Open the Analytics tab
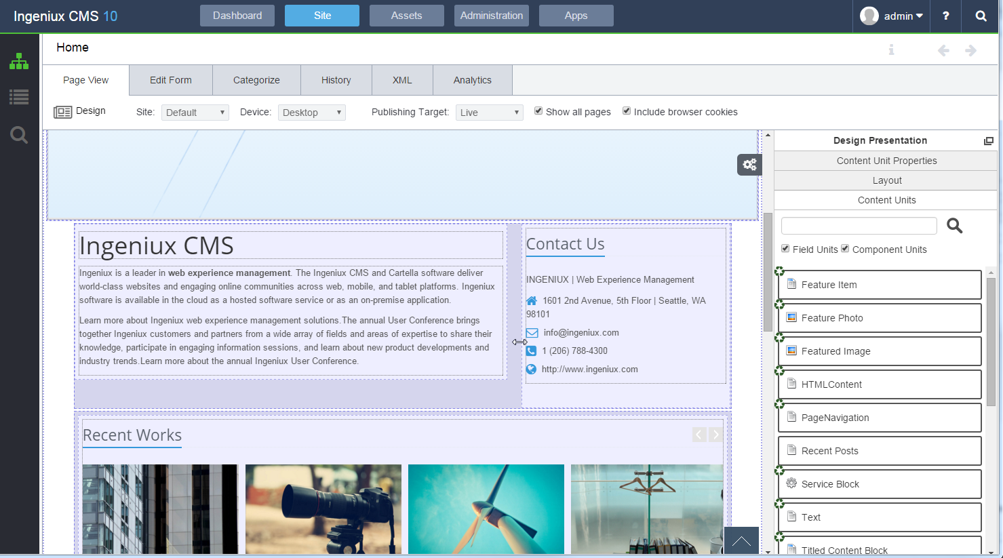 [472, 80]
